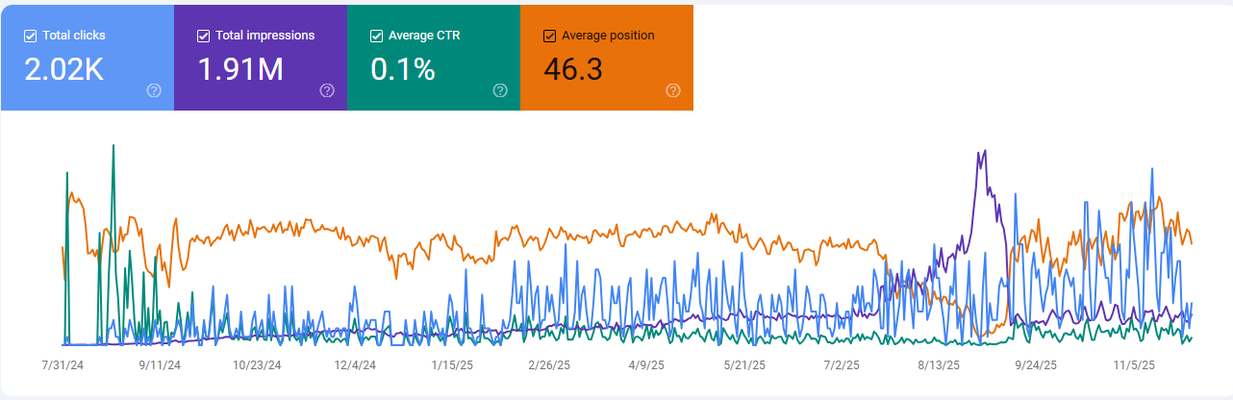Click the 7/2/25 date axis label
This screenshot has height=400, width=1233.
[843, 365]
